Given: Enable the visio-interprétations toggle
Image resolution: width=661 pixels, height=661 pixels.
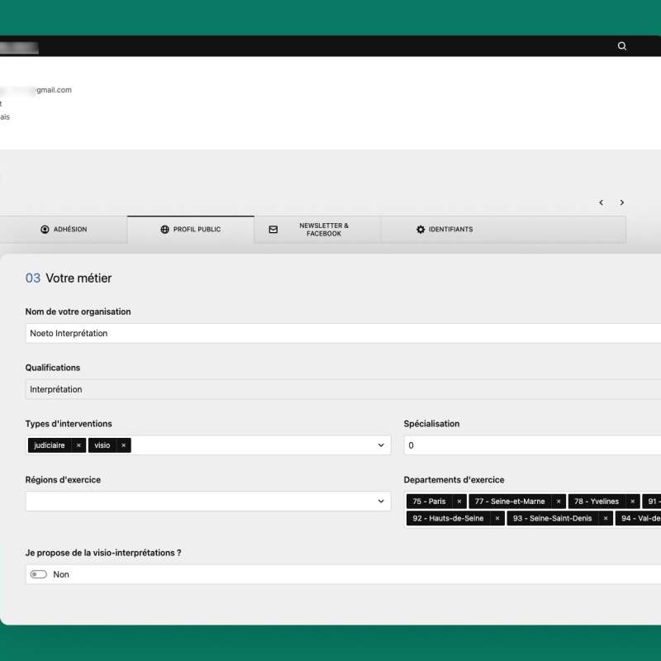Looking at the screenshot, I should click(x=38, y=573).
